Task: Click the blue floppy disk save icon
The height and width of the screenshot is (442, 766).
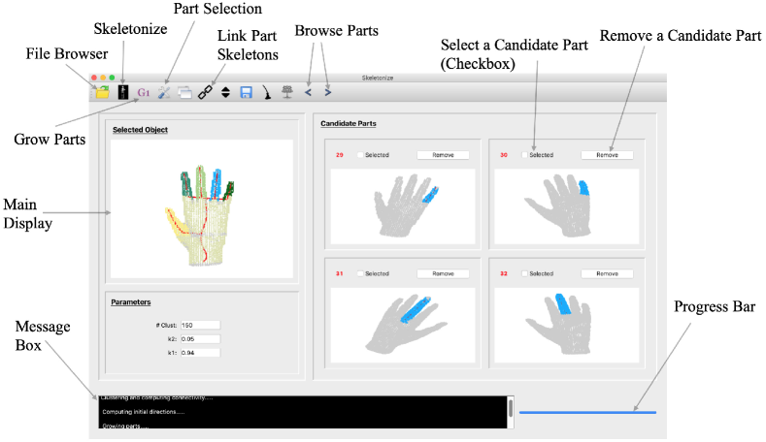Action: (x=247, y=93)
